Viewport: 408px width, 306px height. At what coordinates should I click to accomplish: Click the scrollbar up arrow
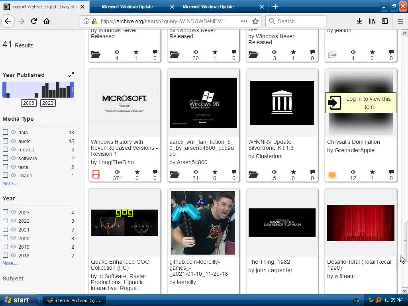(x=404, y=33)
